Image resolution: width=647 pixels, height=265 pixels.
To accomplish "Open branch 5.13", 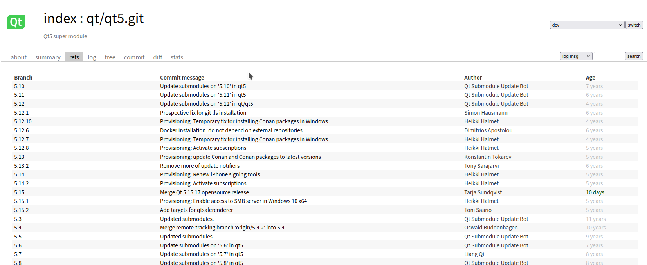I will pos(19,157).
